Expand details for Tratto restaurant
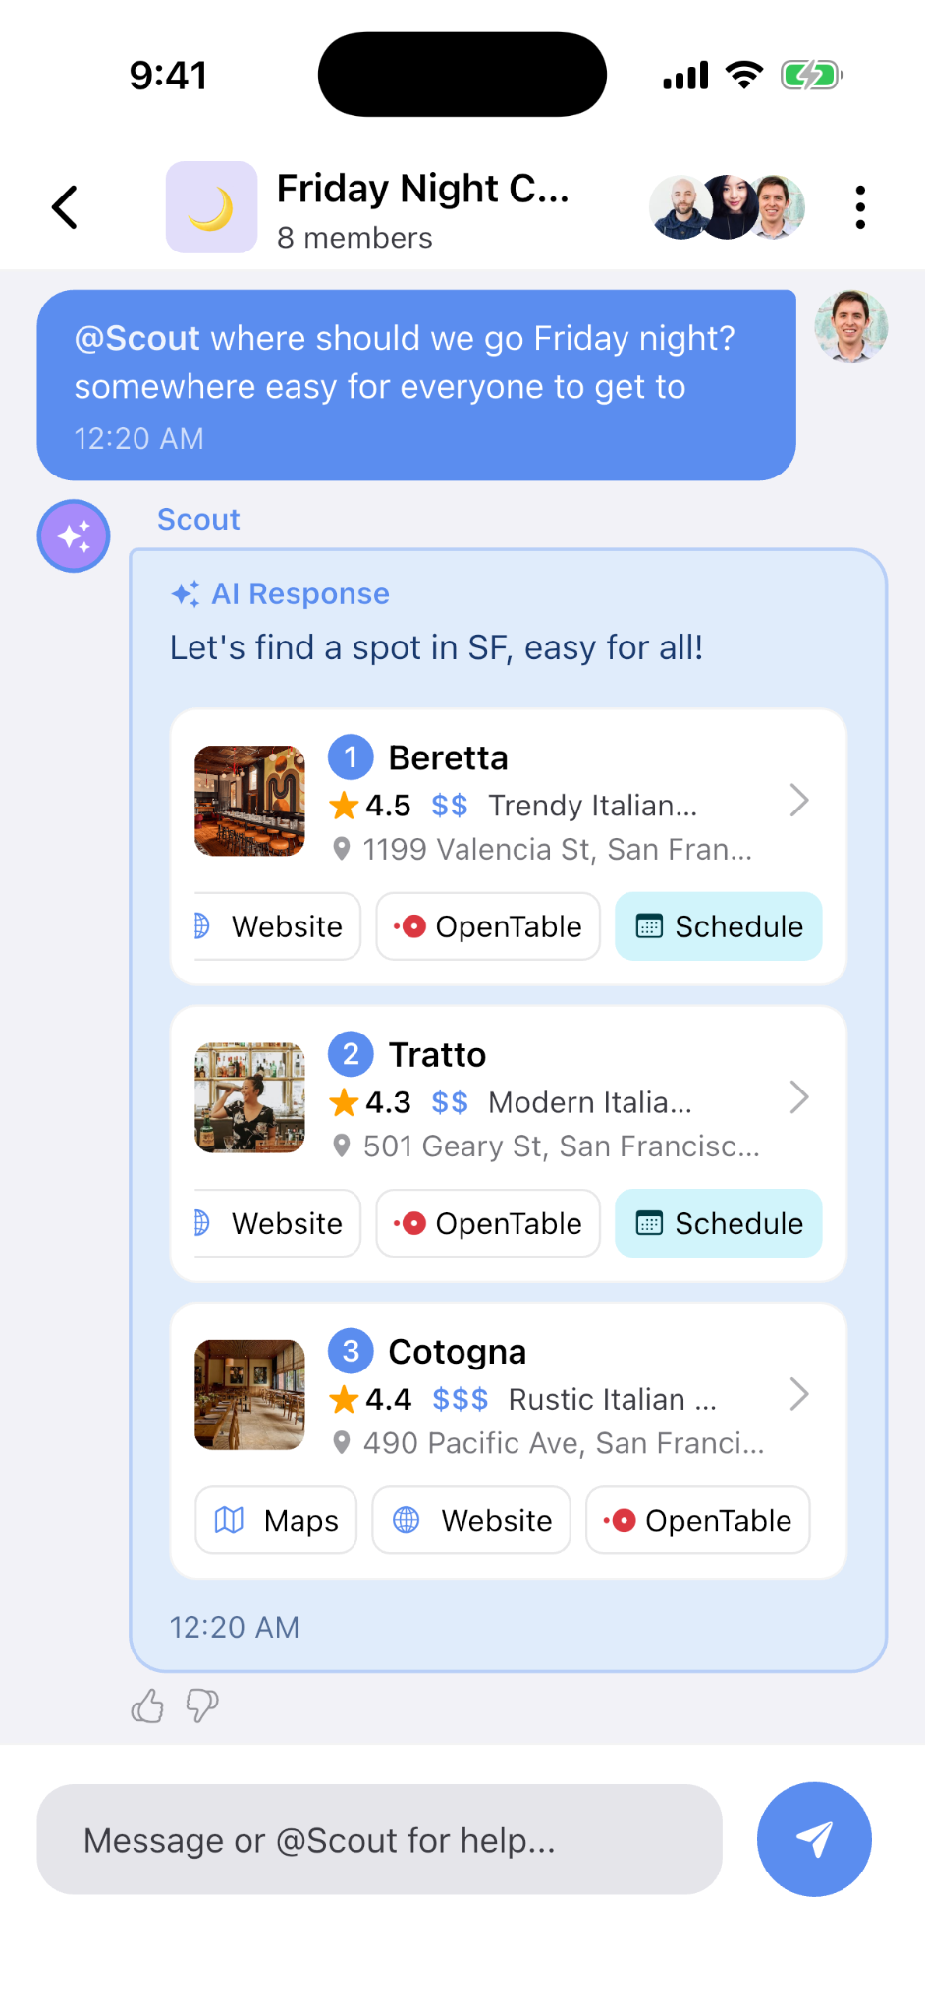 tap(799, 1097)
